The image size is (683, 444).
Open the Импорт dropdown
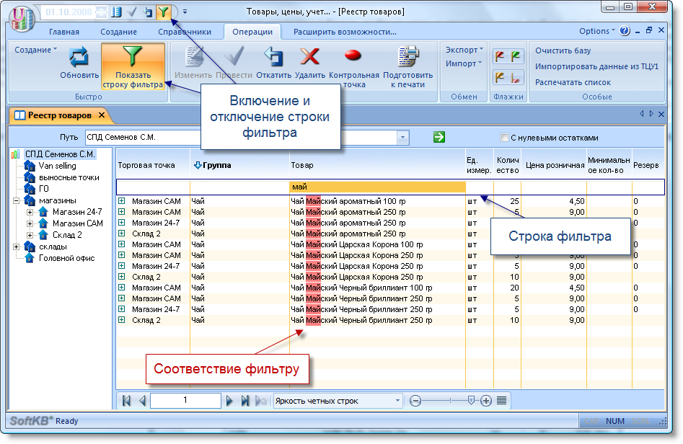[464, 63]
